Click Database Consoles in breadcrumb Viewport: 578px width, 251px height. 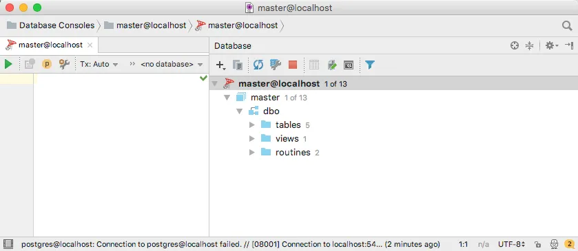[x=51, y=25]
